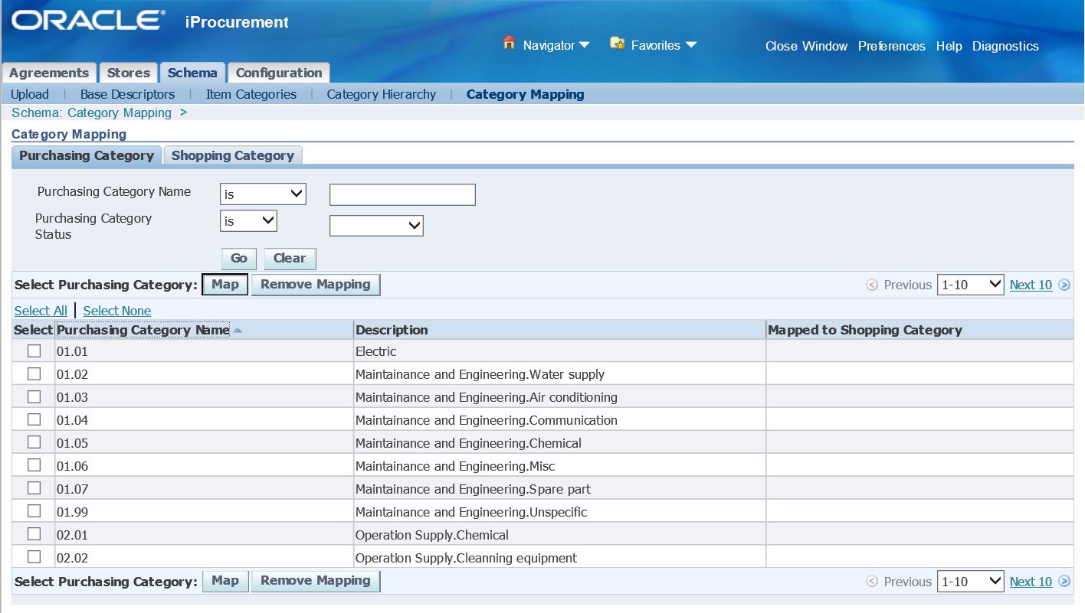Screen dimensions: 1085x613
Task: Open the bottom 1-10 page range dropdown
Action: tap(970, 582)
